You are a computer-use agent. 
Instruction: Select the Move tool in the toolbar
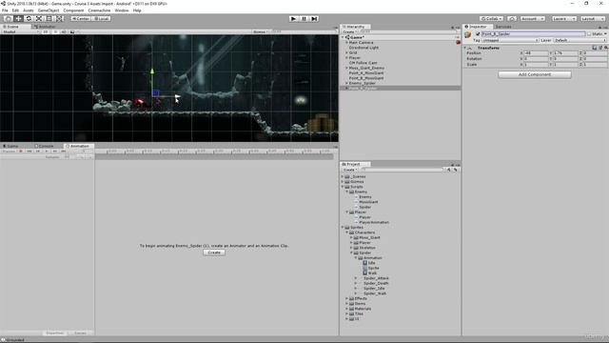[x=18, y=19]
